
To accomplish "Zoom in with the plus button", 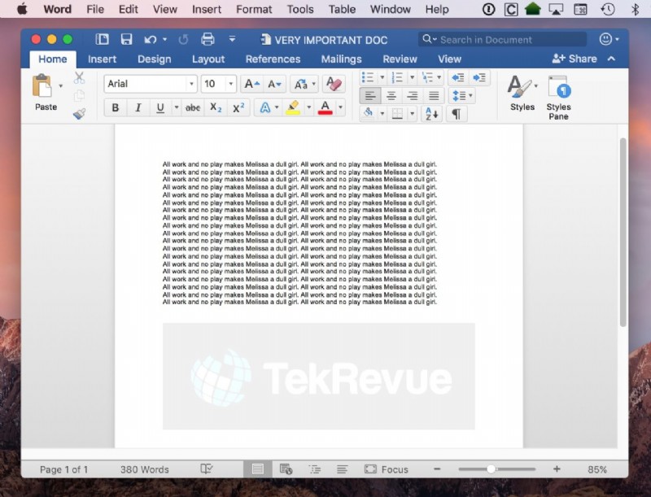I will pyautogui.click(x=557, y=469).
